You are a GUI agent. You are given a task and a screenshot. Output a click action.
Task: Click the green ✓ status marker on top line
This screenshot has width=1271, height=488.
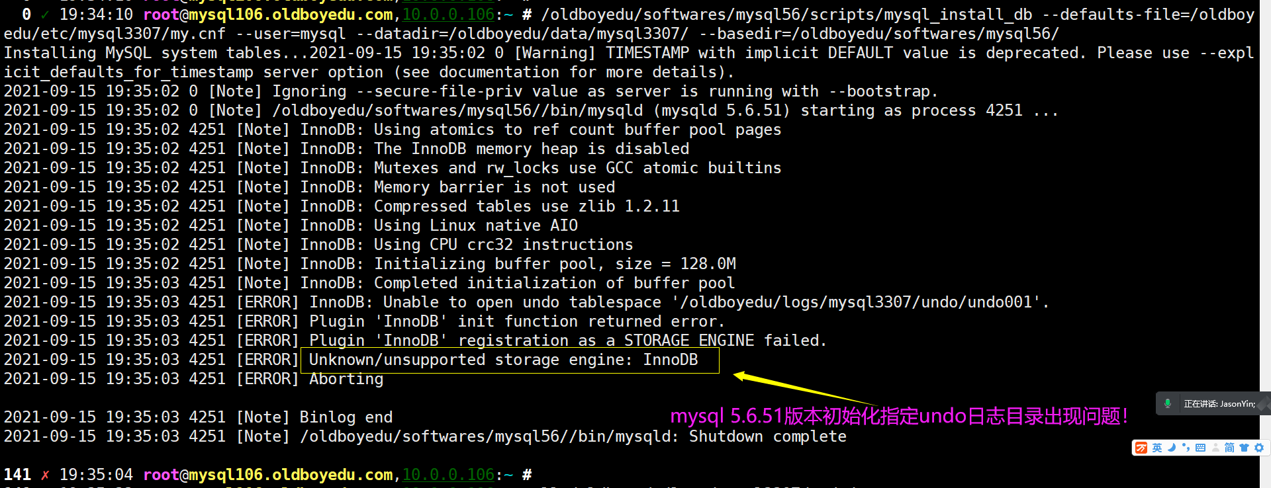(x=45, y=15)
